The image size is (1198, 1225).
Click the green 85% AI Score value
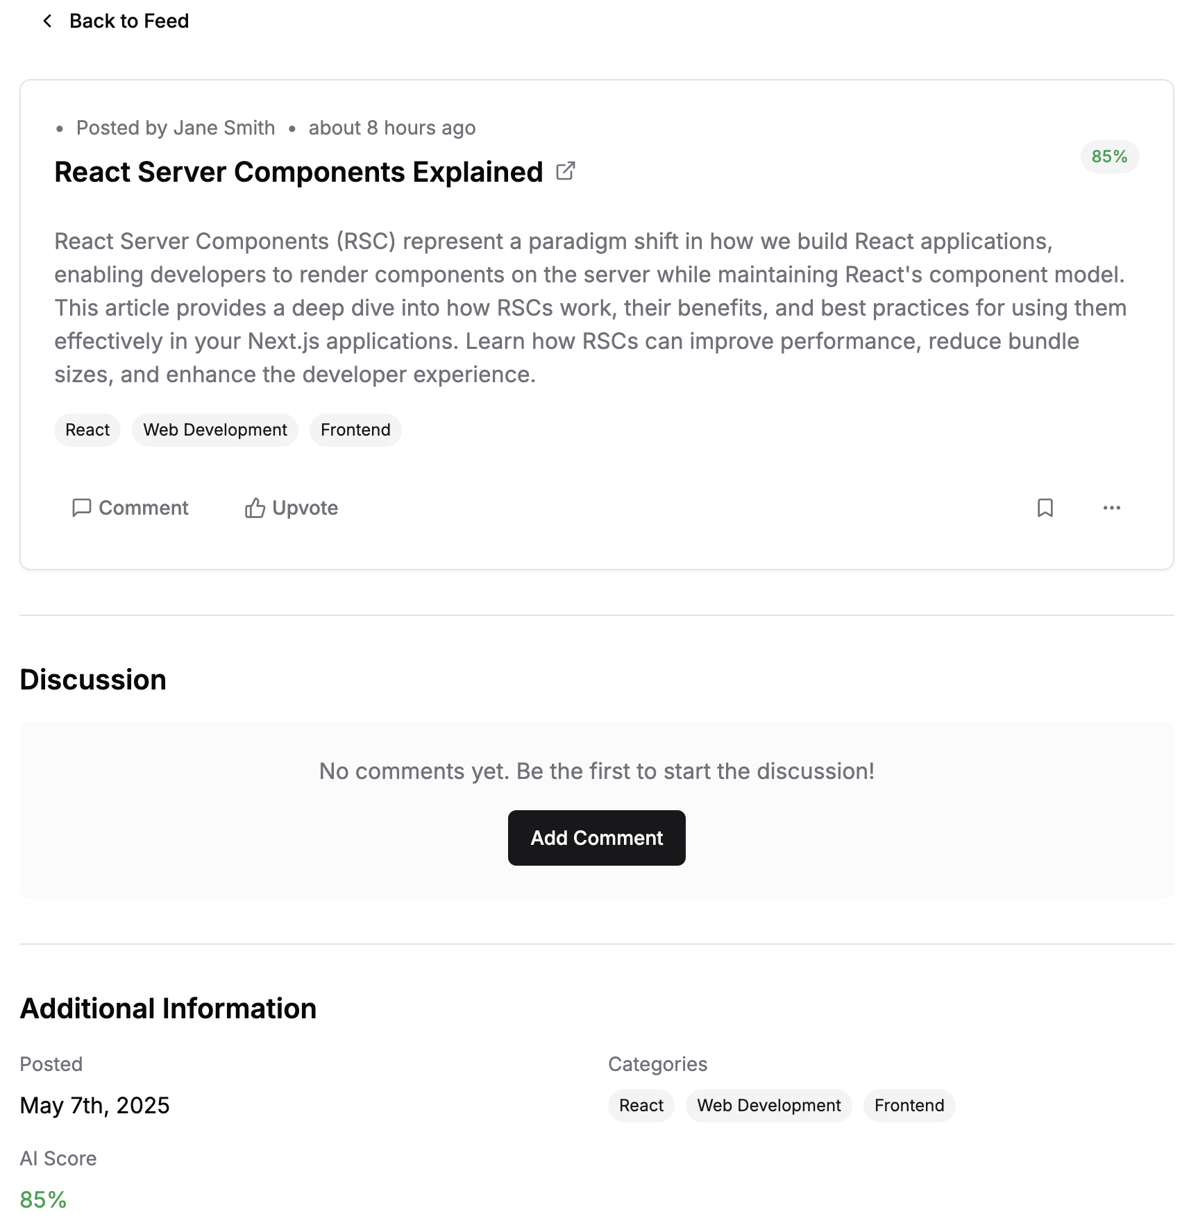click(43, 1200)
